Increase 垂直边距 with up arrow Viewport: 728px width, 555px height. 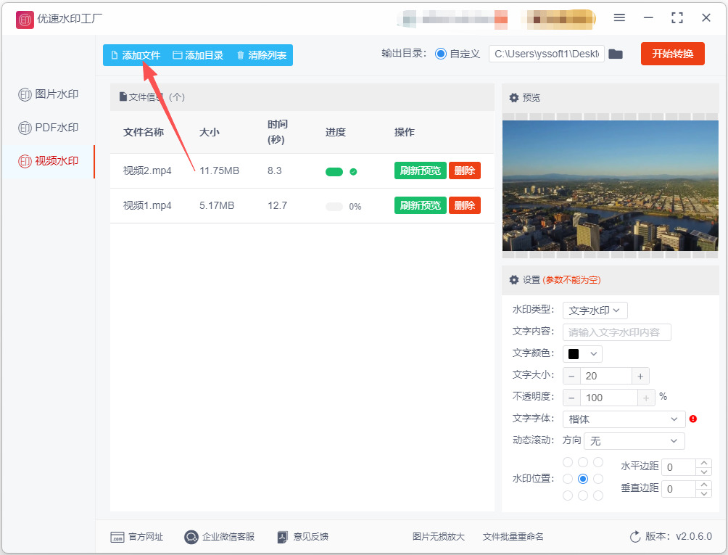[x=704, y=485]
